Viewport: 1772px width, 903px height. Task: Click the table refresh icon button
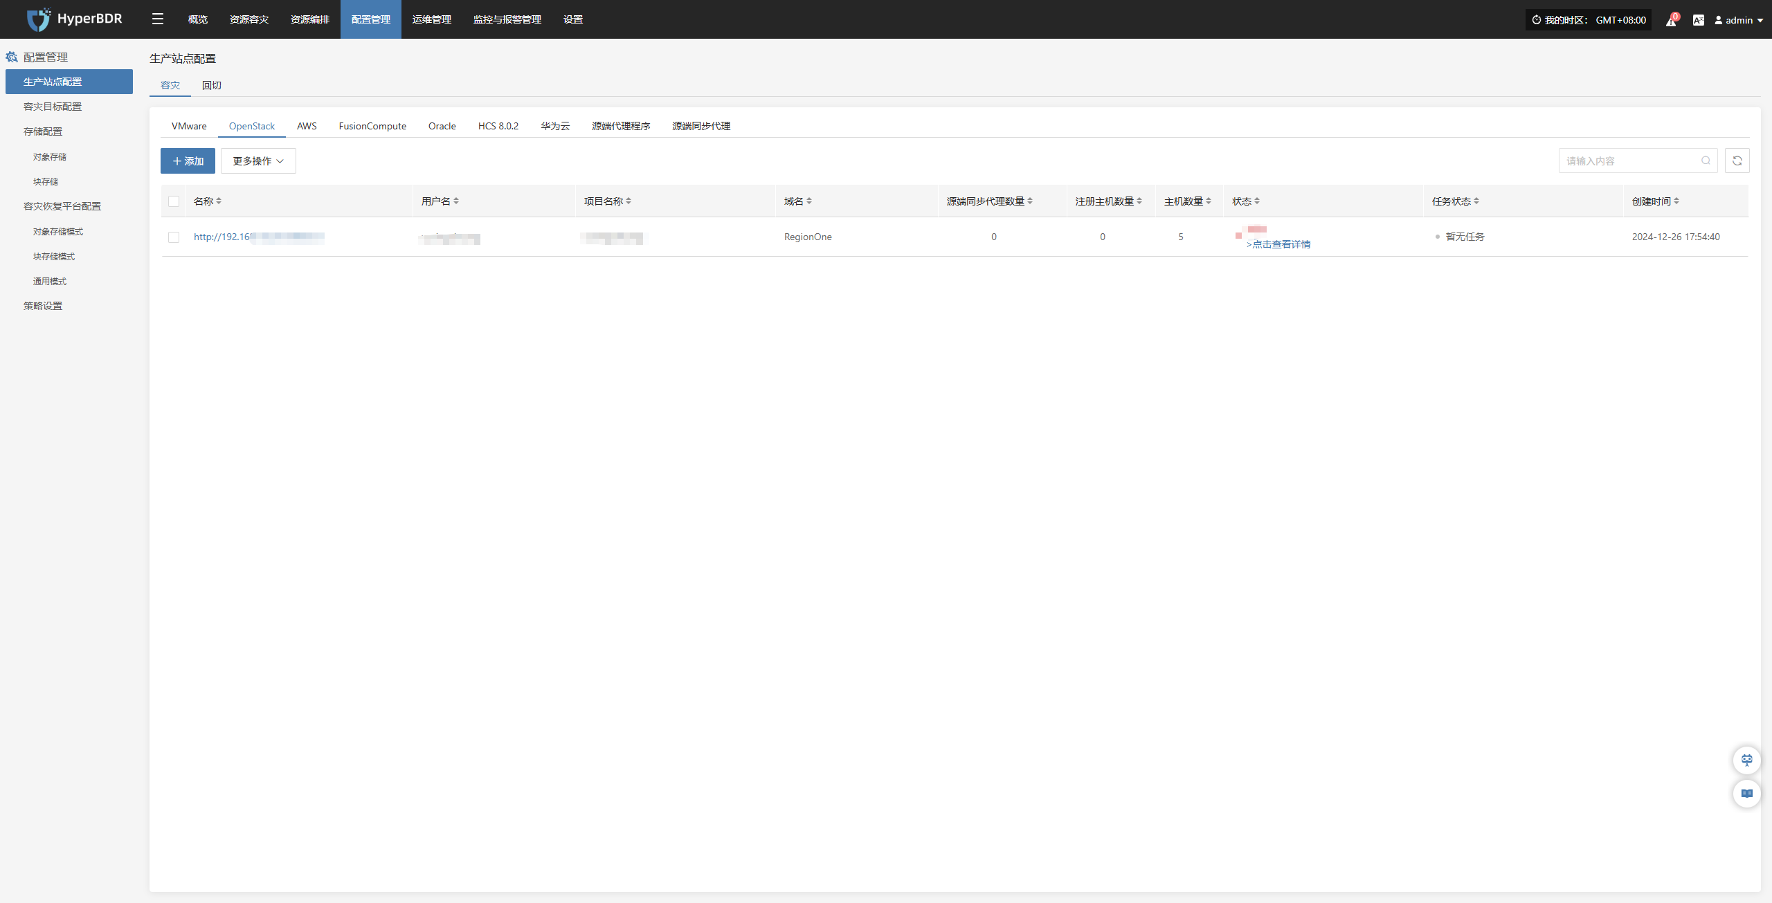click(x=1737, y=161)
